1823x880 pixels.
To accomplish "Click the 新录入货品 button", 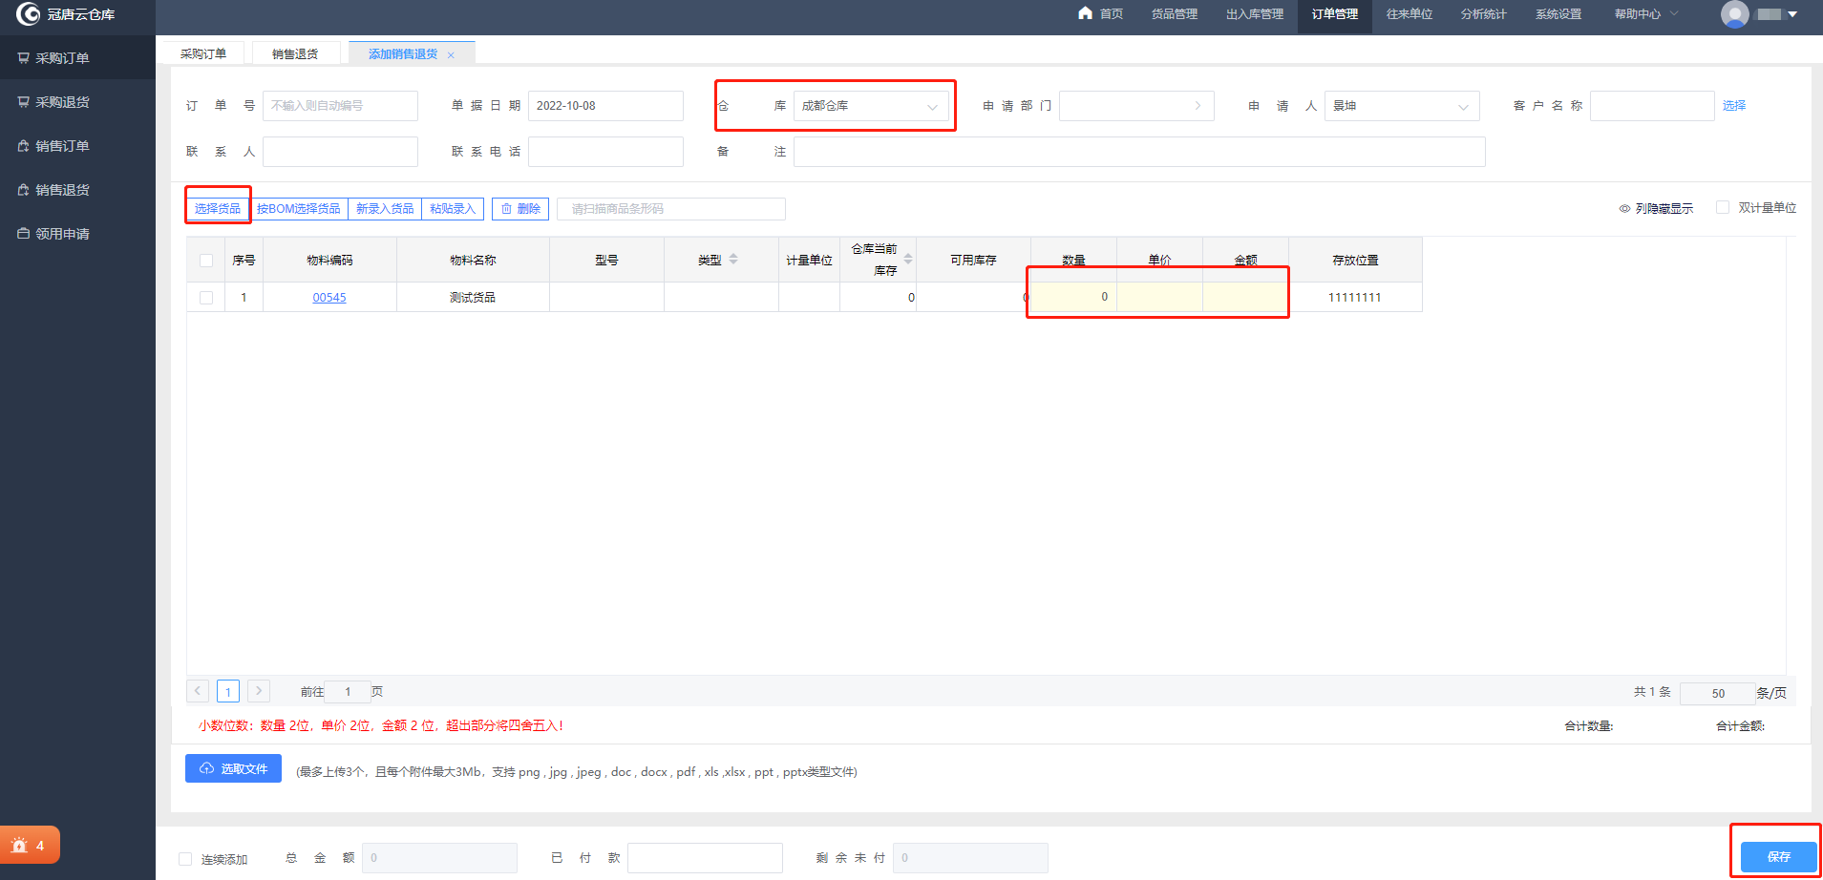I will (385, 209).
